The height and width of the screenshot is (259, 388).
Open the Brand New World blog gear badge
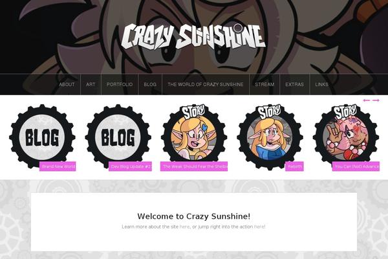pos(42,137)
